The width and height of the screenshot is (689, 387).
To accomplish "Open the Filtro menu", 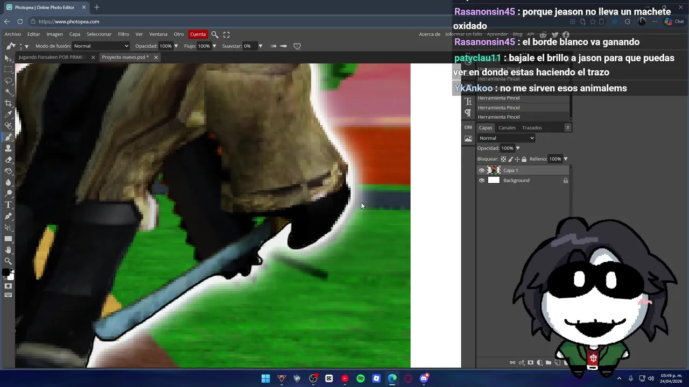I will pyautogui.click(x=123, y=34).
